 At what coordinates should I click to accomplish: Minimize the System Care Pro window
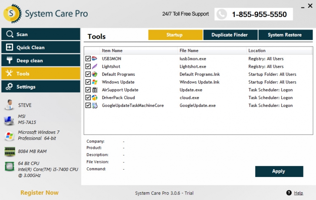(x=303, y=7)
